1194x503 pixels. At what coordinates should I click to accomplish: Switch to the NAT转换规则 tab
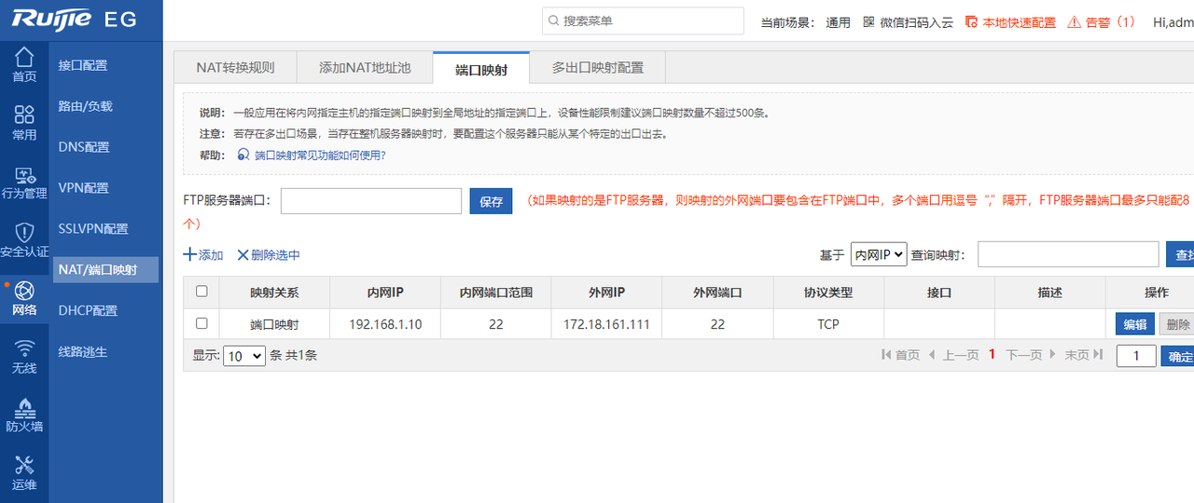[235, 68]
